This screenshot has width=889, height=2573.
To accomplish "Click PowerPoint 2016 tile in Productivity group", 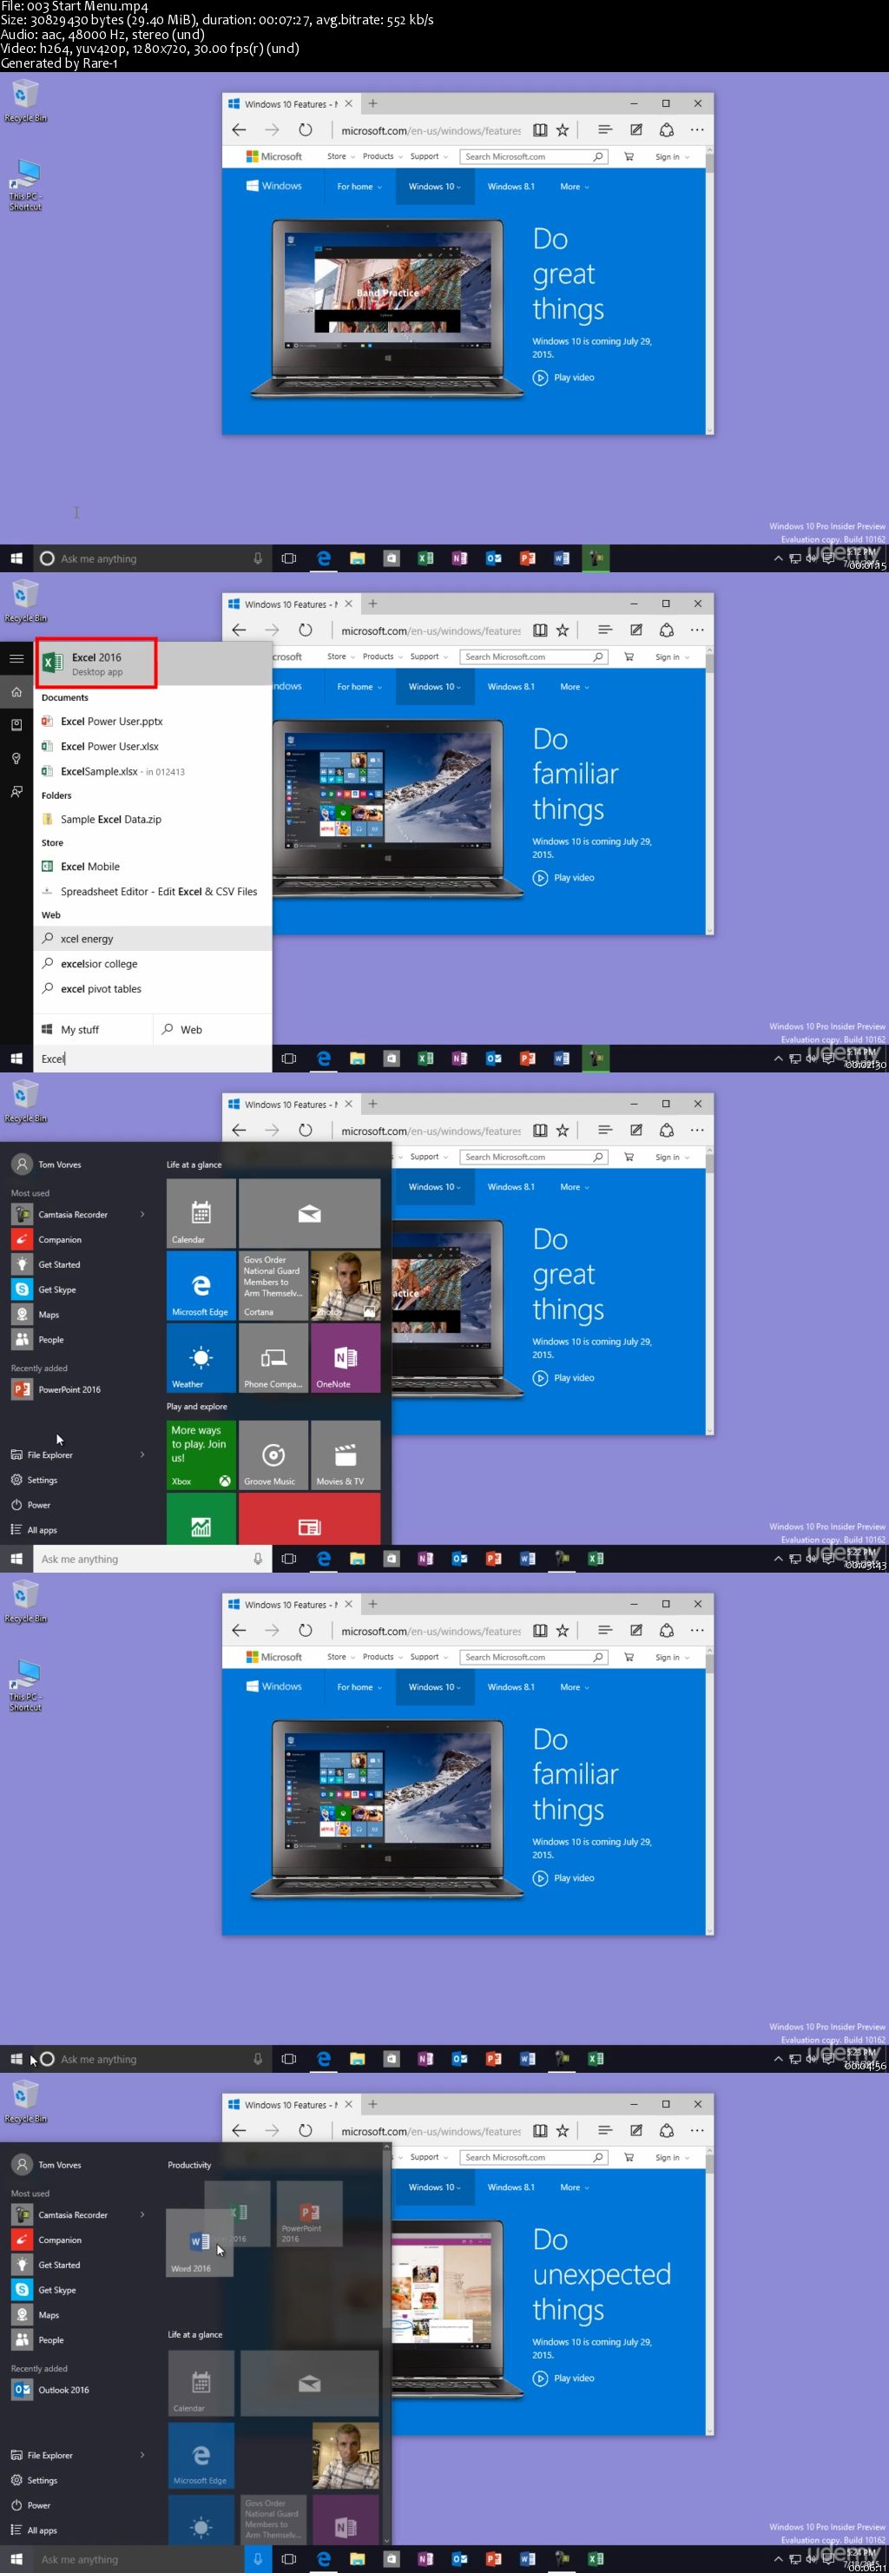I will click(x=310, y=2214).
